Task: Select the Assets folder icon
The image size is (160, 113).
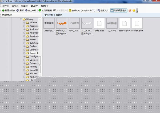Action: tap(27, 40)
